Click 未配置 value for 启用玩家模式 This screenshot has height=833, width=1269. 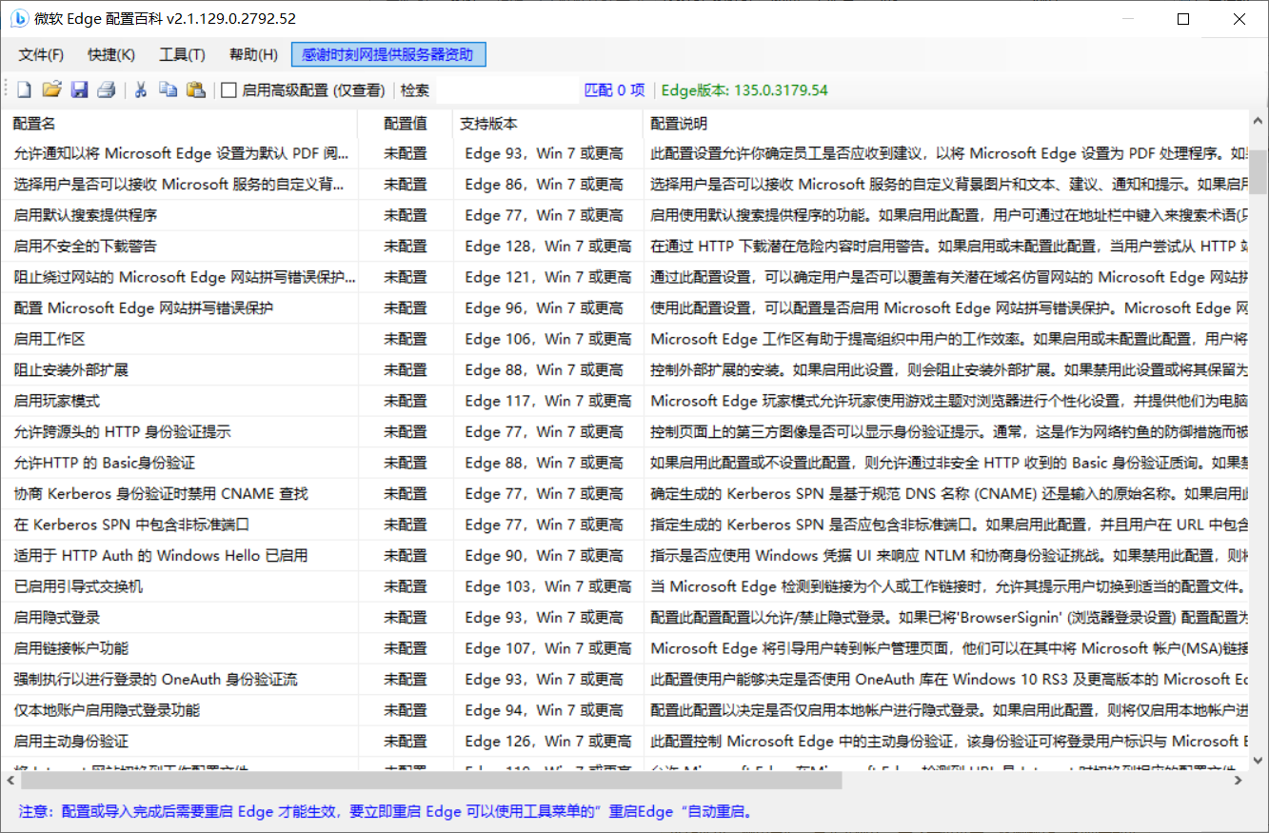point(406,401)
